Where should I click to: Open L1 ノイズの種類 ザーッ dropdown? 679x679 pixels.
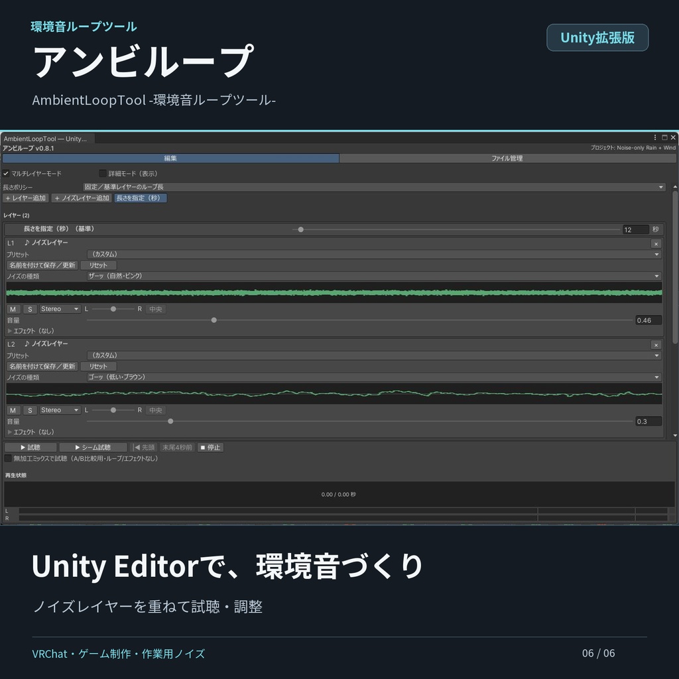click(x=374, y=276)
